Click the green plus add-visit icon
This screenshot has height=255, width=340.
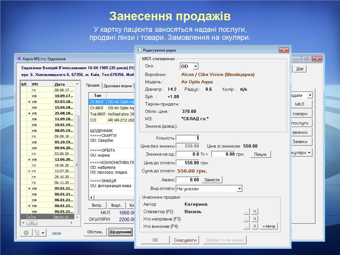(26, 233)
